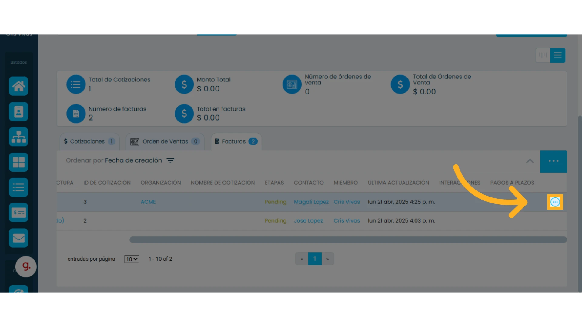Go to next page pagination arrow
Viewport: 582px width, 327px height.
point(328,259)
